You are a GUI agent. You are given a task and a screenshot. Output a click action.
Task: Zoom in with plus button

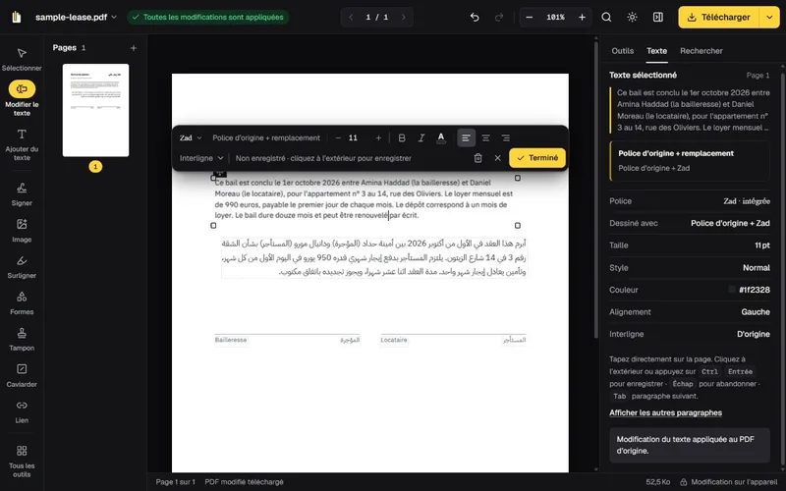click(582, 17)
